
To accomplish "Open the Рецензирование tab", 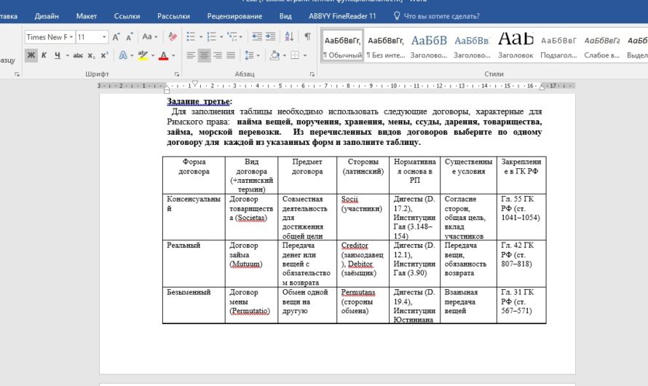I will [234, 16].
